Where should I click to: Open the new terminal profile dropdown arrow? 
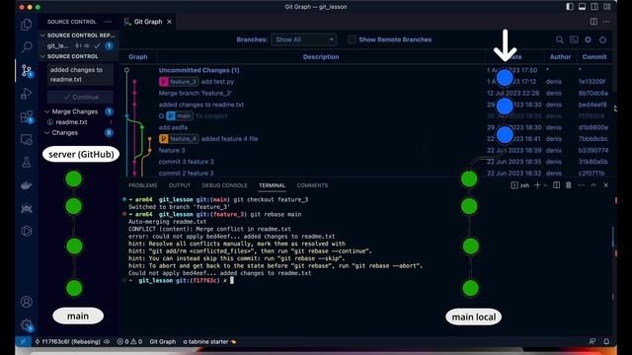(545, 185)
